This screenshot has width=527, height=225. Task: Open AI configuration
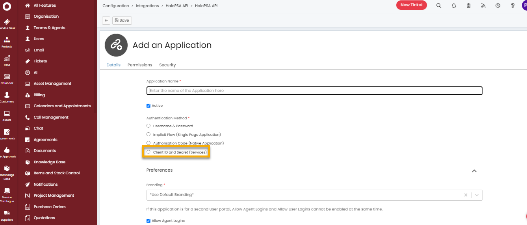pyautogui.click(x=35, y=73)
